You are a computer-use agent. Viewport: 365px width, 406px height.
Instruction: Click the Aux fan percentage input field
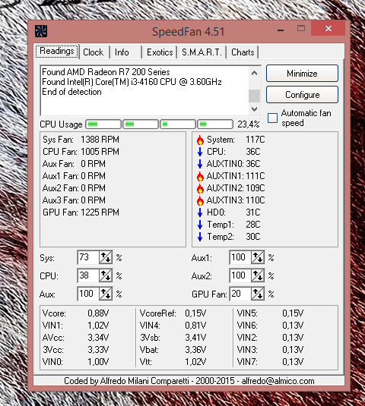click(x=88, y=294)
